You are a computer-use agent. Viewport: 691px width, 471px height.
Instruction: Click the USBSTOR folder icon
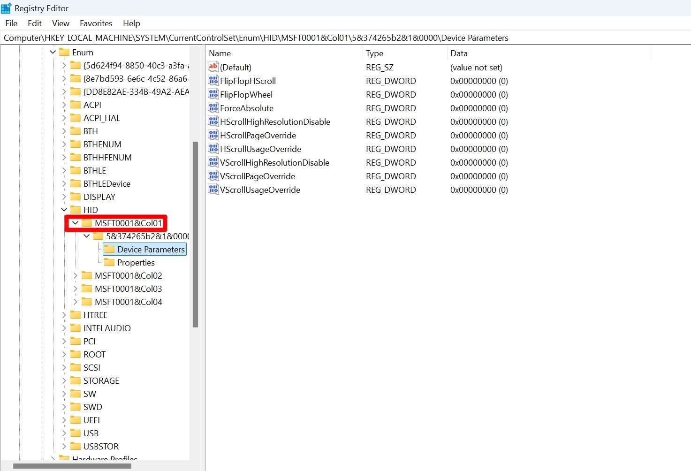(x=76, y=446)
